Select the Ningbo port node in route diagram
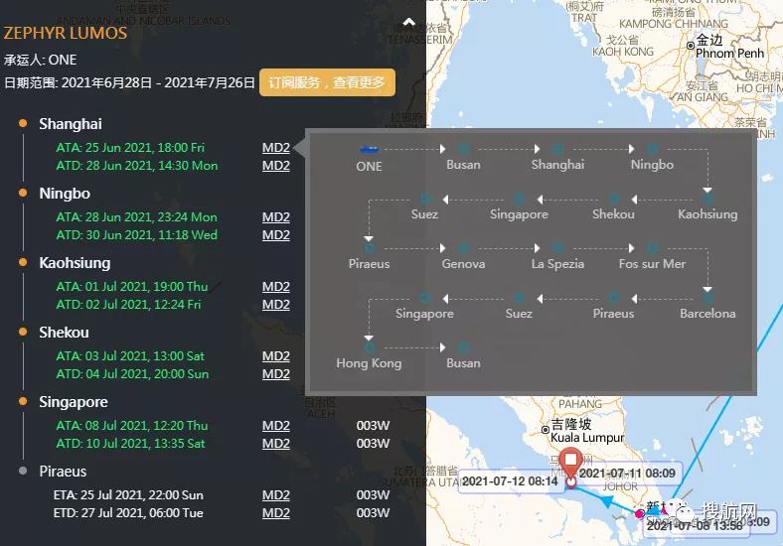 point(652,149)
